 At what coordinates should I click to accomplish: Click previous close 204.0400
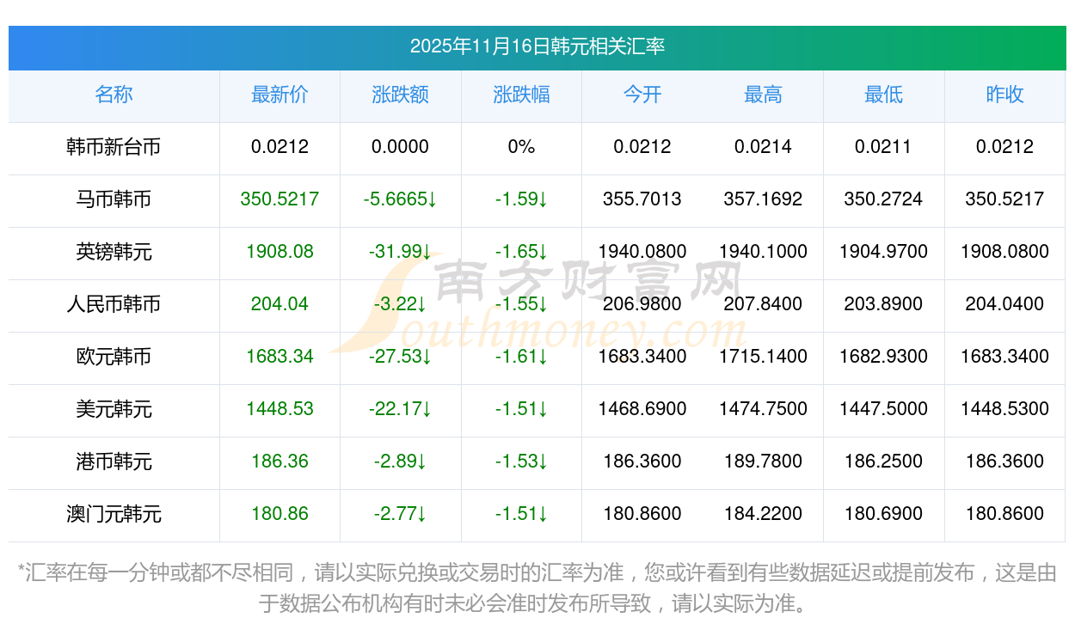click(x=1004, y=304)
